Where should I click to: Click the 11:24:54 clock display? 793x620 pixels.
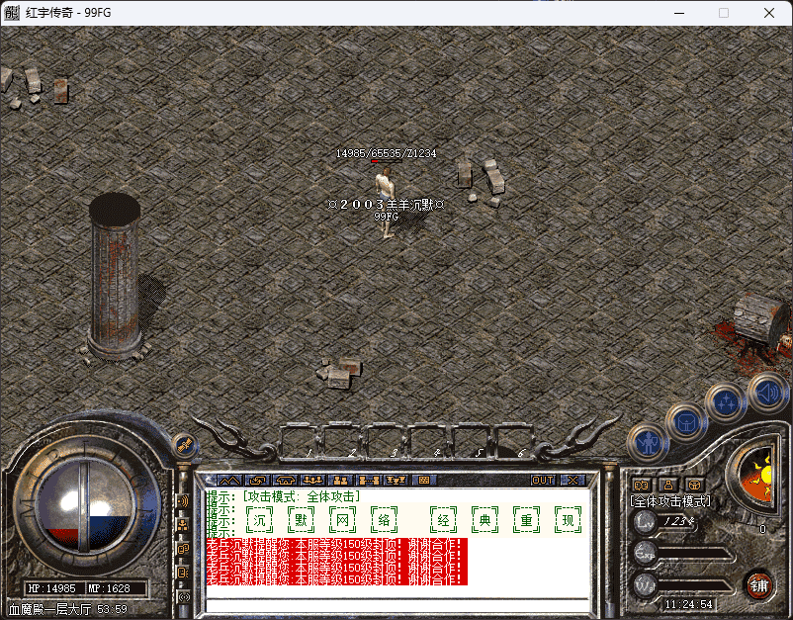[x=689, y=604]
